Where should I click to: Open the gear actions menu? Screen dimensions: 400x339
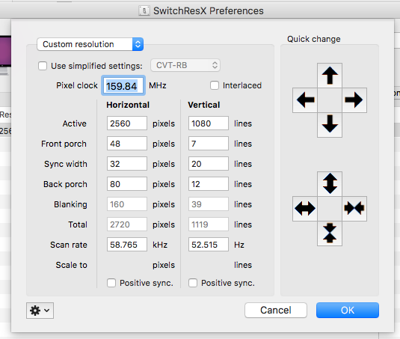tap(40, 311)
